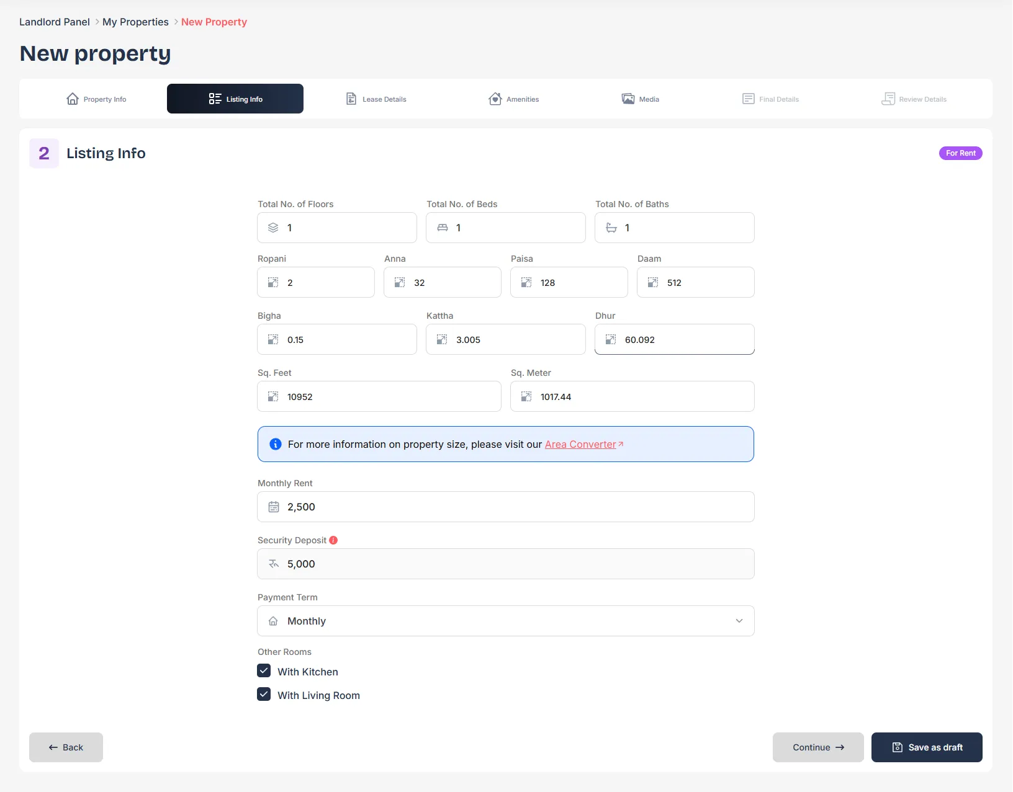This screenshot has height=792, width=1013.
Task: Click the Kattha input field
Action: (506, 339)
